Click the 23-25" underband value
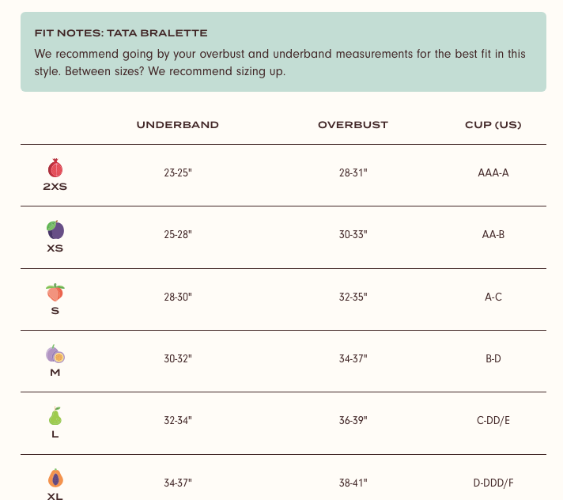 point(178,172)
